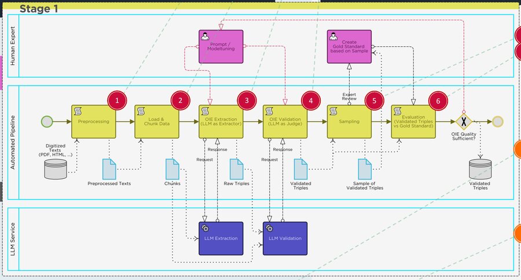This screenshot has width=521, height=280.
Task: Click the 'Chunks' label
Action: 173,183
